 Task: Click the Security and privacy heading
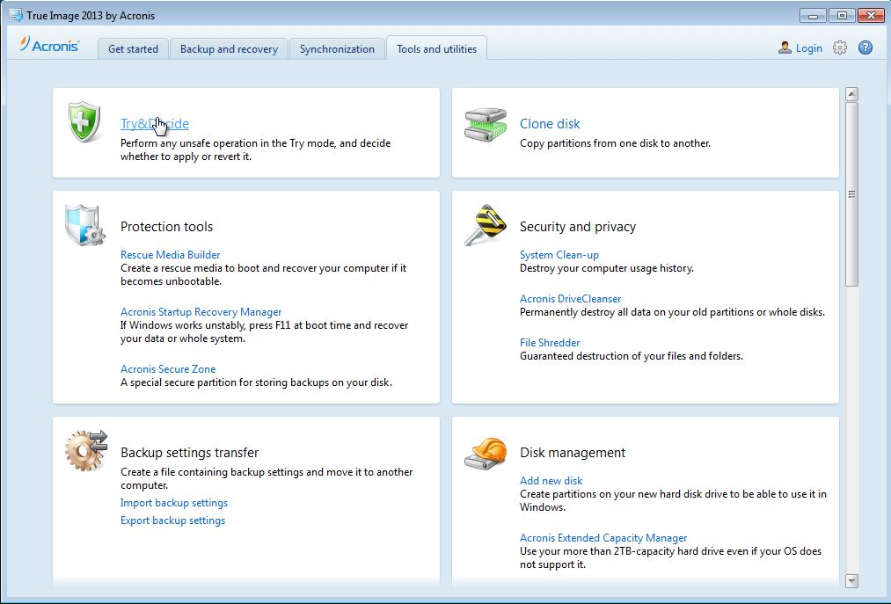(577, 227)
